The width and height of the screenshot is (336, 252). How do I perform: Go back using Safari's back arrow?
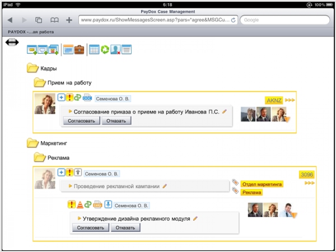(10, 20)
